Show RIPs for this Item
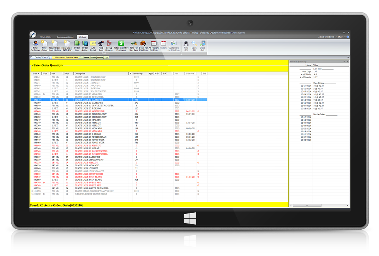This screenshot has width=379, height=256. pos(134,46)
